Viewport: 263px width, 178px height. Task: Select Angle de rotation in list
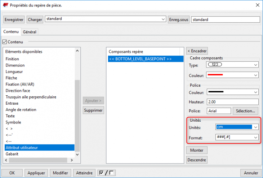[21, 110]
